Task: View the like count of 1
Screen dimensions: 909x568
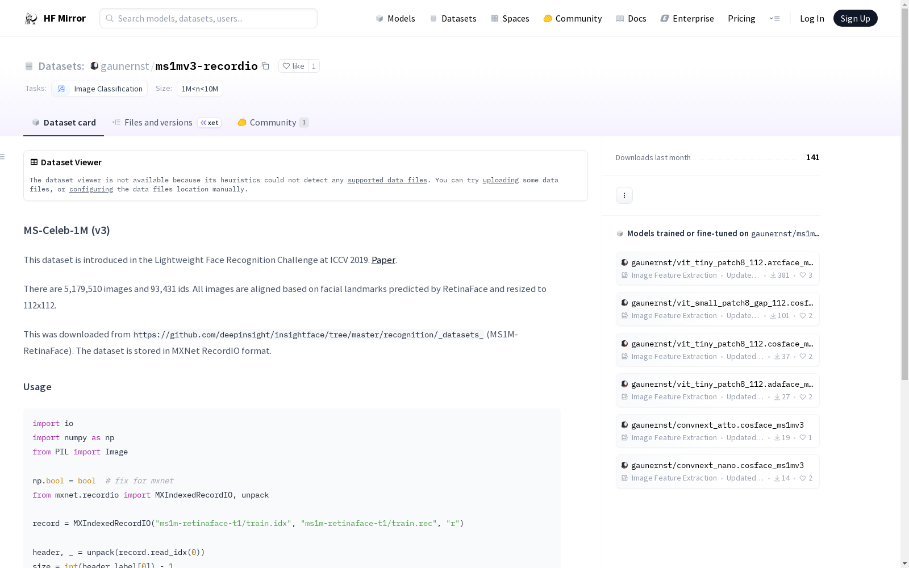Action: (x=314, y=66)
